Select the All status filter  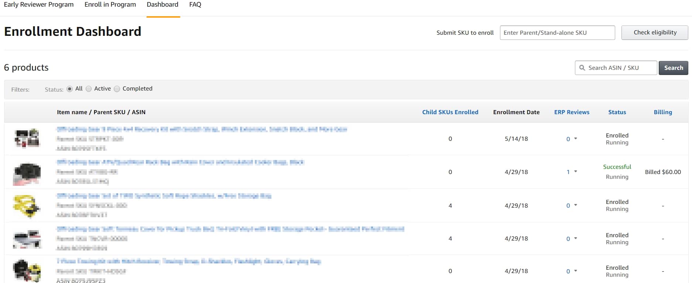point(70,89)
